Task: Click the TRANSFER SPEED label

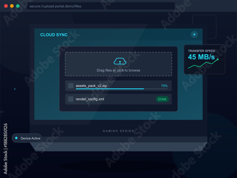Action: [201, 51]
